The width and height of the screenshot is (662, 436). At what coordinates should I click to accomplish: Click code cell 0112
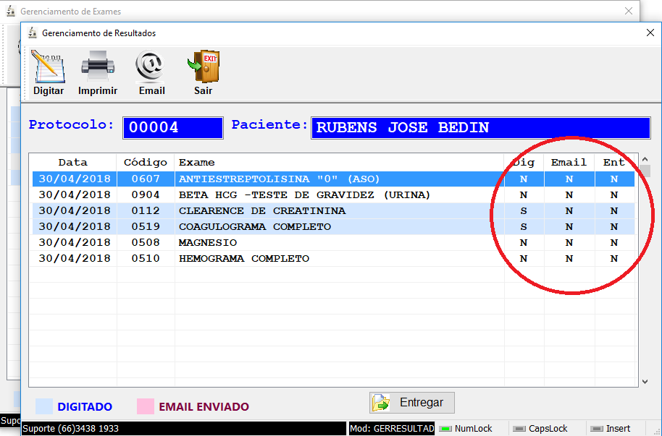(x=146, y=211)
